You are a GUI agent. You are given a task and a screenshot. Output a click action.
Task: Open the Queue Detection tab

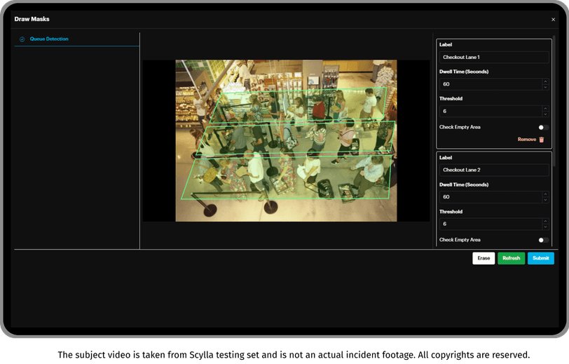77,39
